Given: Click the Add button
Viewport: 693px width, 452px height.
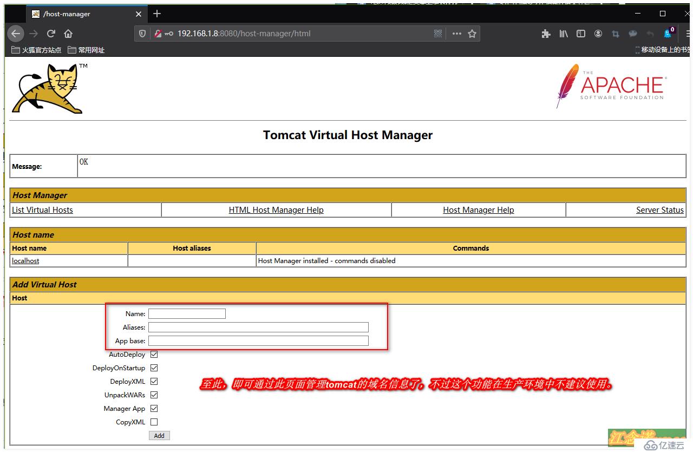Looking at the screenshot, I should pyautogui.click(x=159, y=435).
